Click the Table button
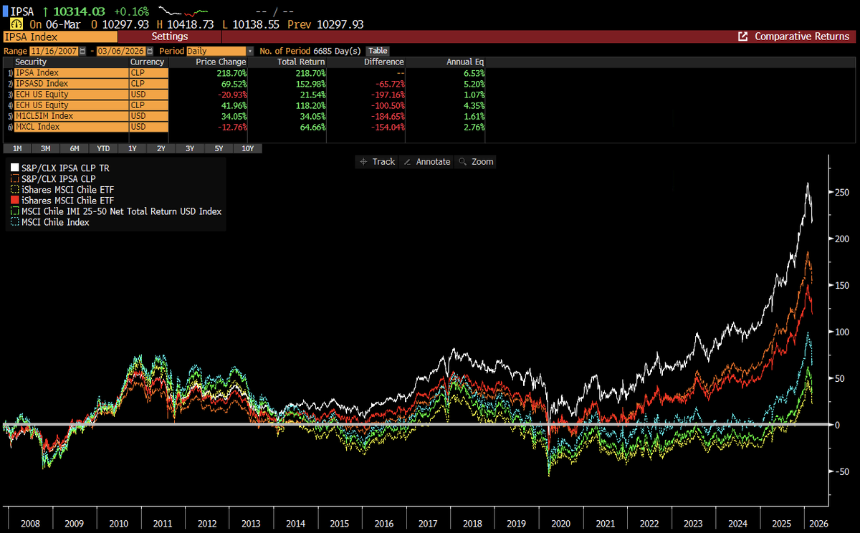 (378, 51)
